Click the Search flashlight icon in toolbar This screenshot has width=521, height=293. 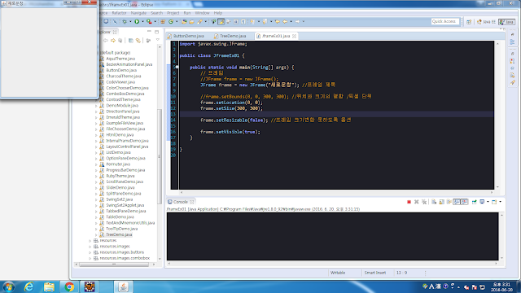pyautogui.click(x=199, y=22)
